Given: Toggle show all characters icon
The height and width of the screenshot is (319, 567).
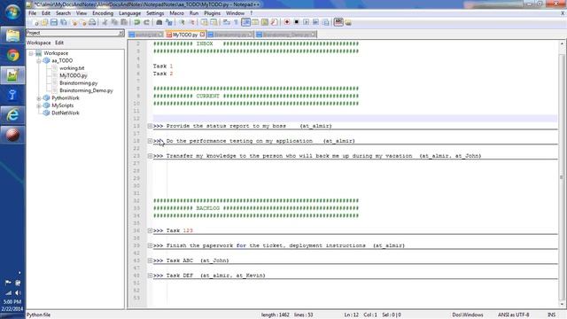Looking at the screenshot, I should [237, 22].
